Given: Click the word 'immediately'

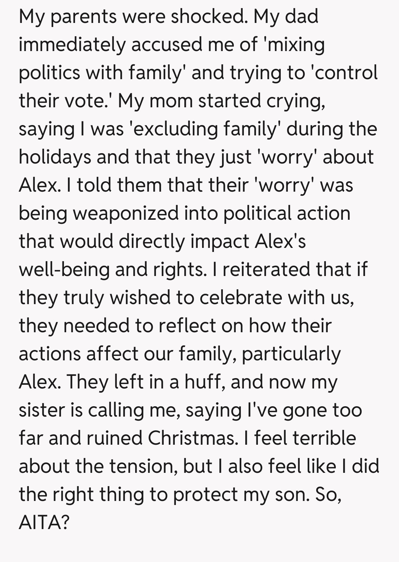Looking at the screenshot, I should tap(72, 45).
